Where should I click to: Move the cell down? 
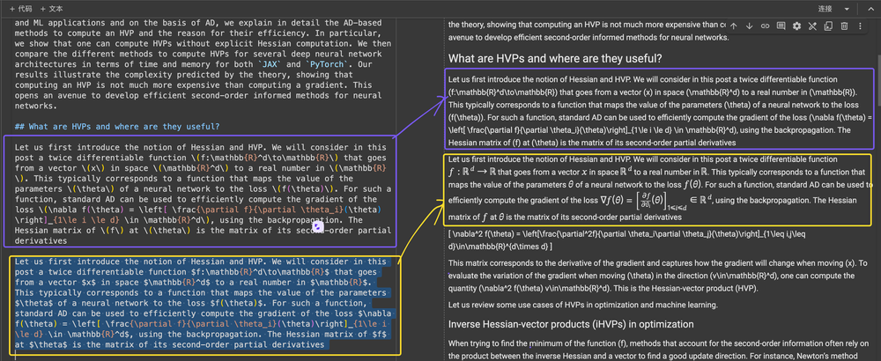[749, 26]
